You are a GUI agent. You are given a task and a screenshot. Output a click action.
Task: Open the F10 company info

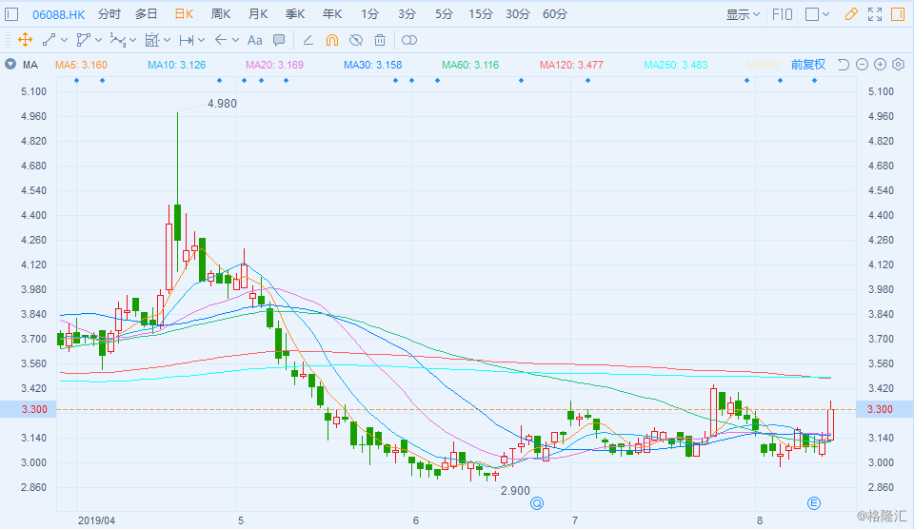782,14
